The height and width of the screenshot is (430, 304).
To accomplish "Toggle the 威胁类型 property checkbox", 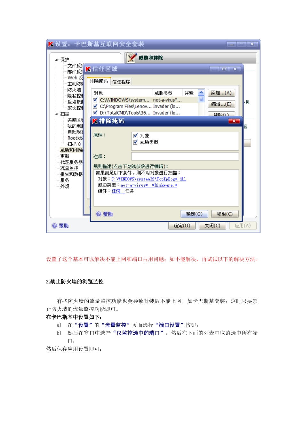I will click(x=135, y=142).
